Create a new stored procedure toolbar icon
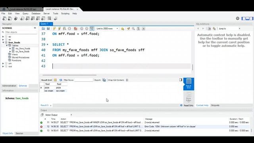254x143 pixels. [x=38, y=19]
